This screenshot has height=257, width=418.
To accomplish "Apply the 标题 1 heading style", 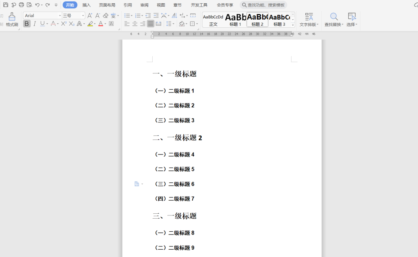I will point(236,20).
